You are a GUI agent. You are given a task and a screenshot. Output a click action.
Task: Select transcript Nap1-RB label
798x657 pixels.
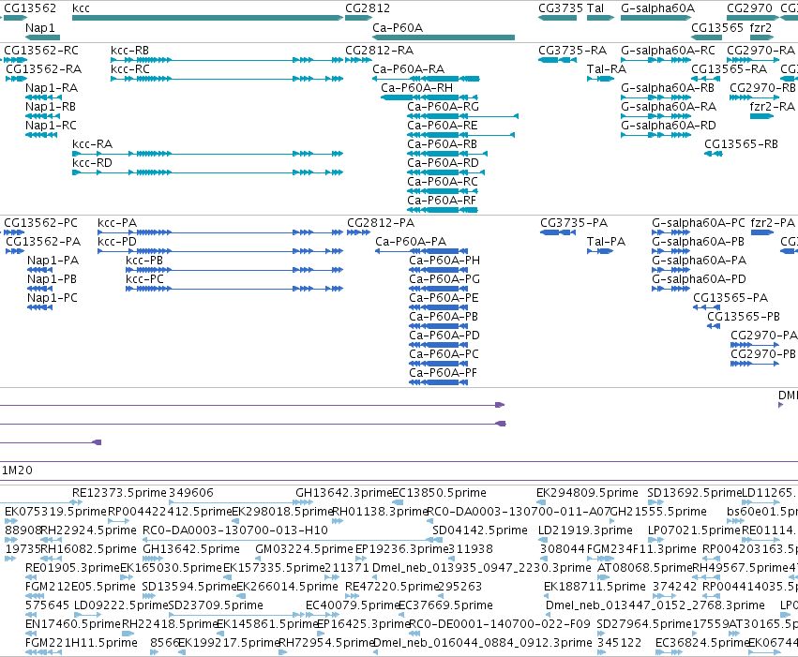coord(51,107)
